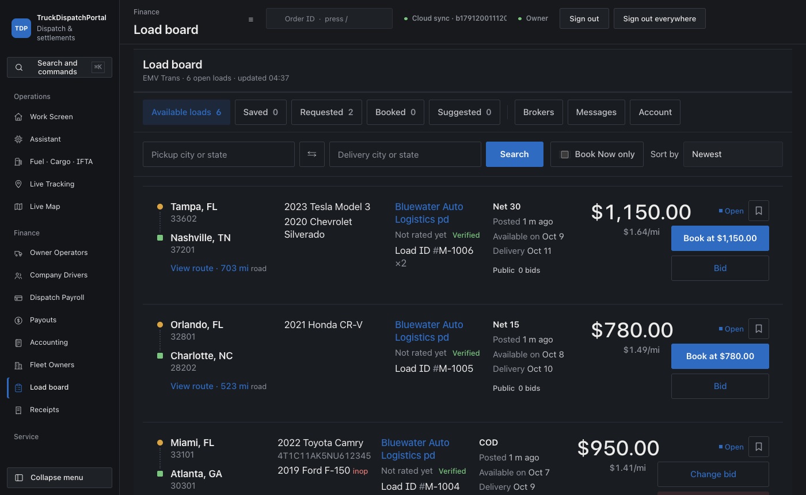Viewport: 806px width, 495px height.
Task: Open the Booked tab
Action: (396, 112)
